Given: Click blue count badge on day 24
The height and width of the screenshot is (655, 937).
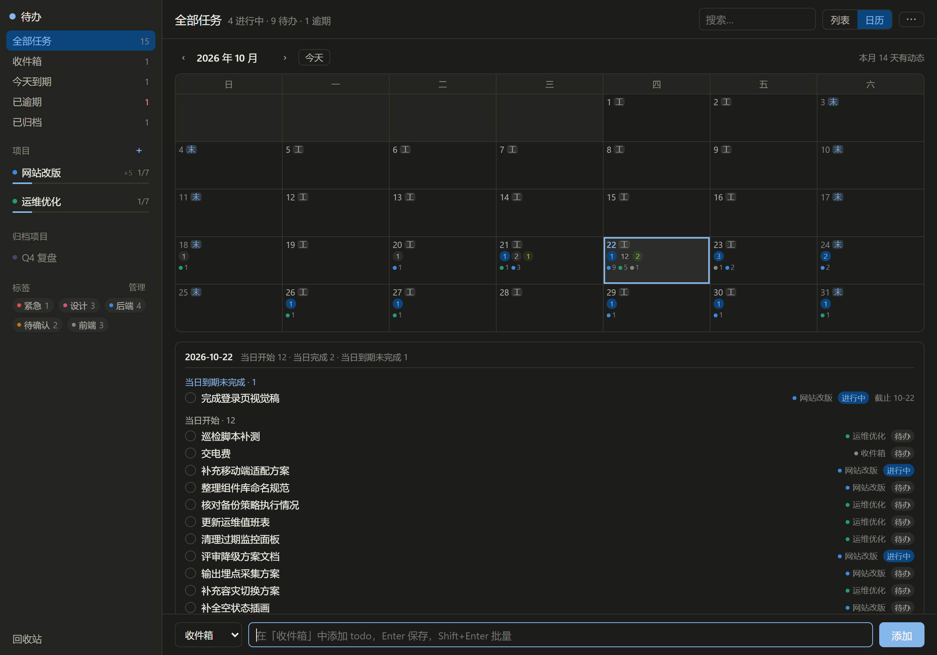Looking at the screenshot, I should coord(825,257).
